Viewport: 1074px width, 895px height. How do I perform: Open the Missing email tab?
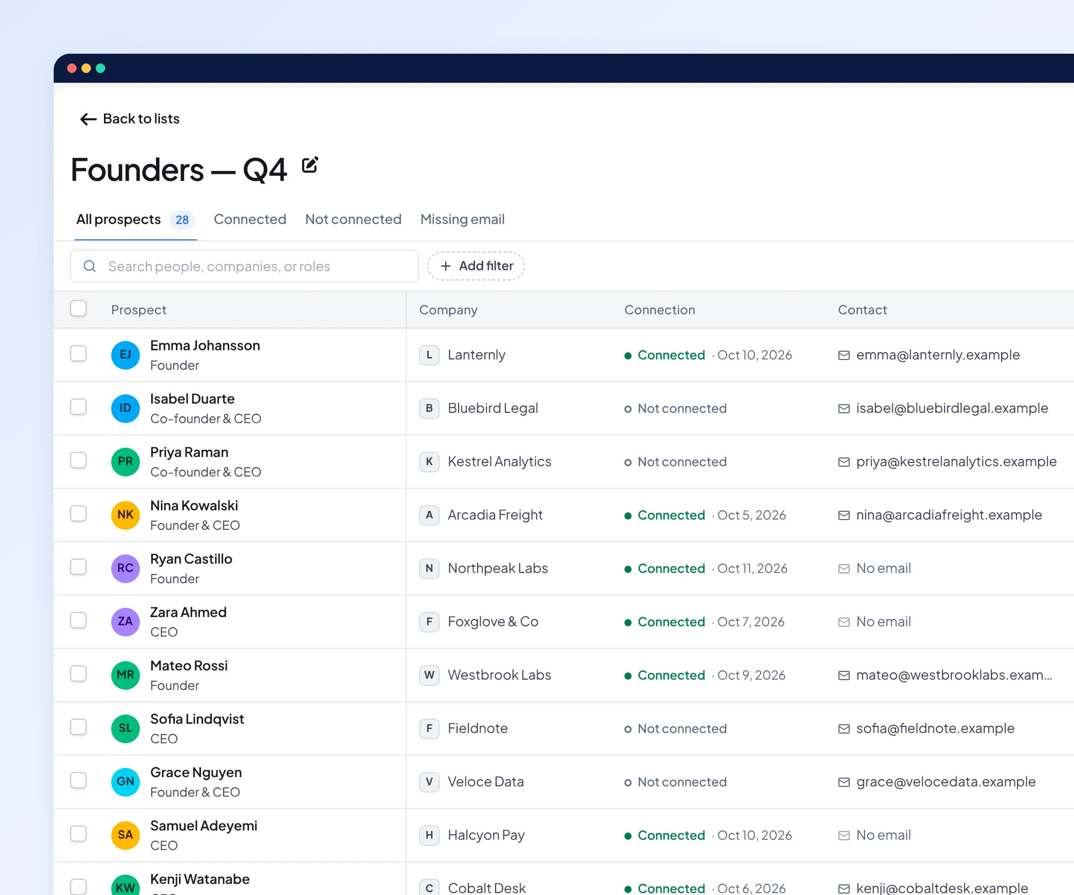coord(462,219)
